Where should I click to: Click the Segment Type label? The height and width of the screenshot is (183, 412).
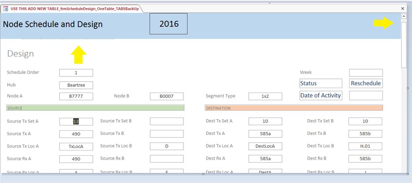click(x=220, y=96)
